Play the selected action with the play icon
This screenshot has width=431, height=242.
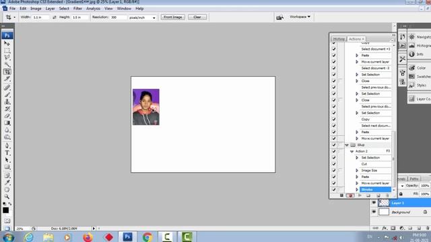[x=360, y=196]
